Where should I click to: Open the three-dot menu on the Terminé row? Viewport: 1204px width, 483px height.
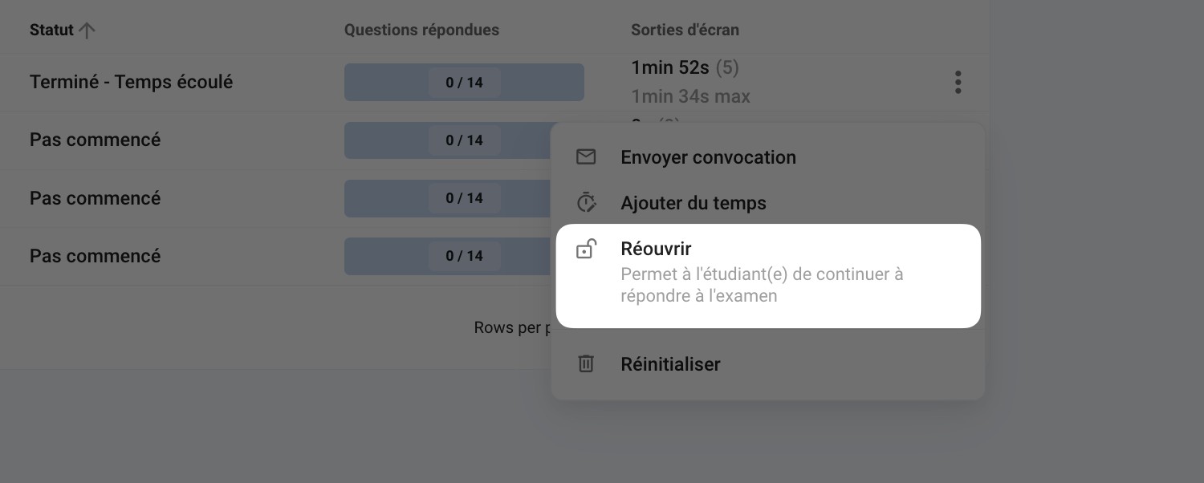tap(958, 83)
